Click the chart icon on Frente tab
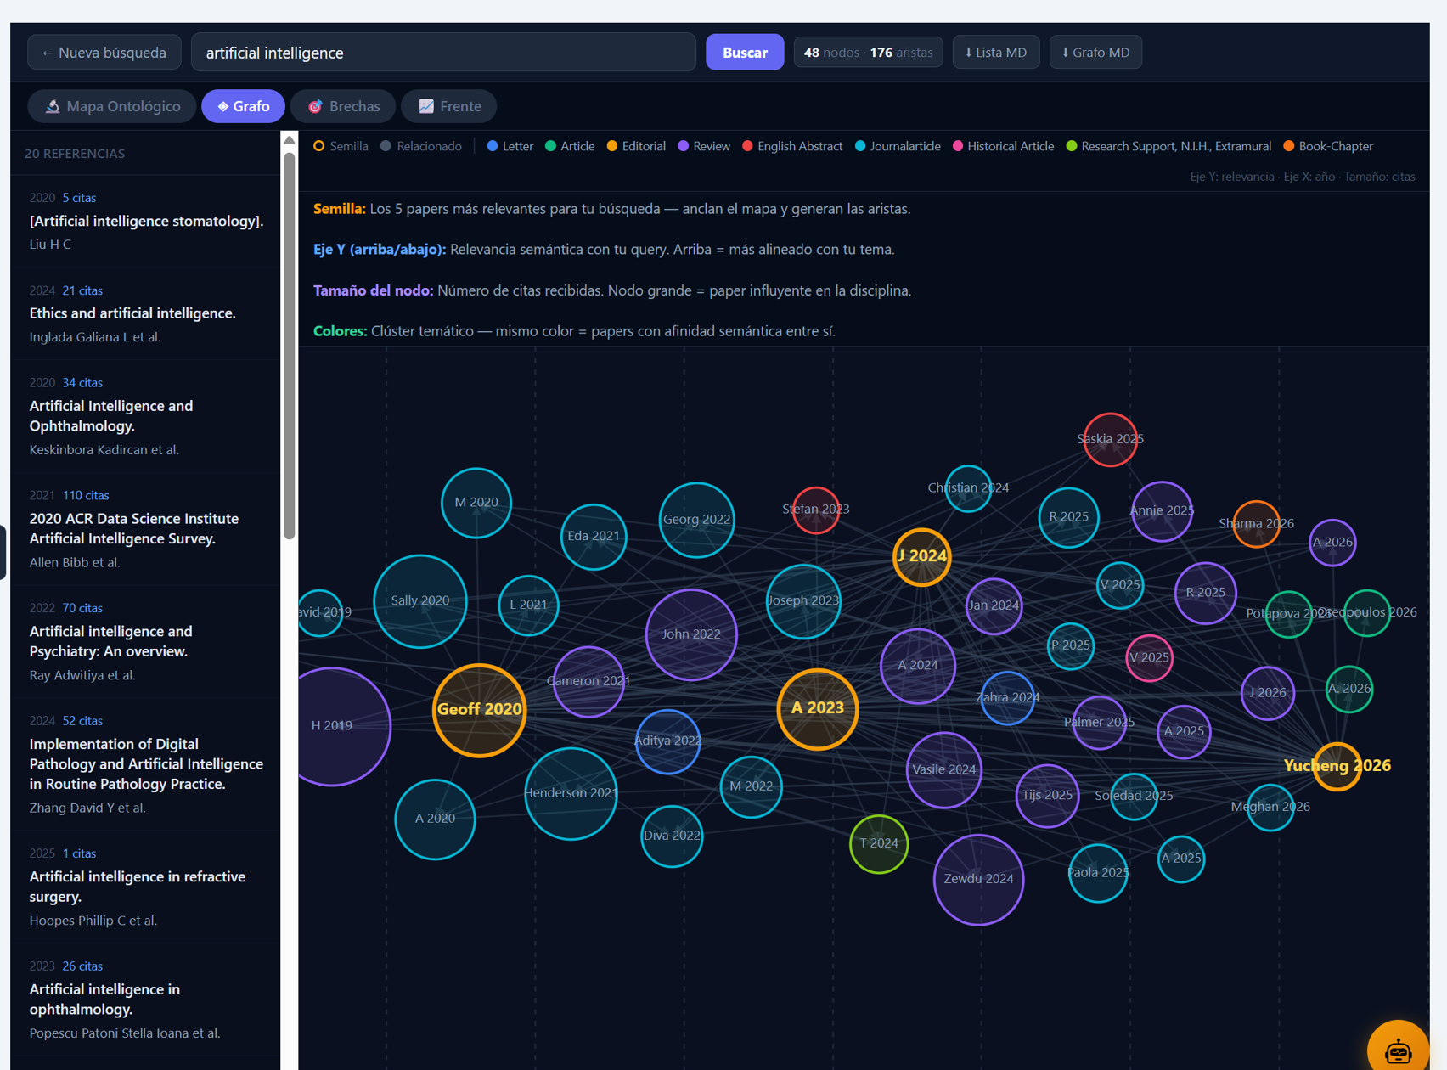This screenshot has width=1447, height=1070. pos(426,106)
